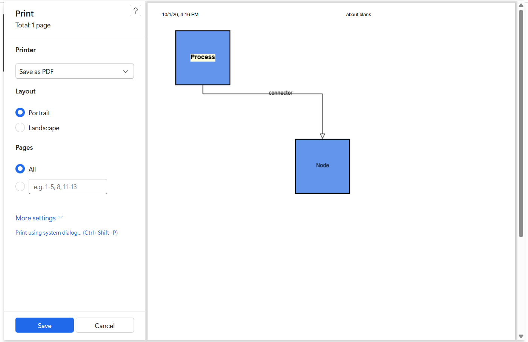
Task: Click the connector arrowhead above Node
Action: click(x=323, y=136)
